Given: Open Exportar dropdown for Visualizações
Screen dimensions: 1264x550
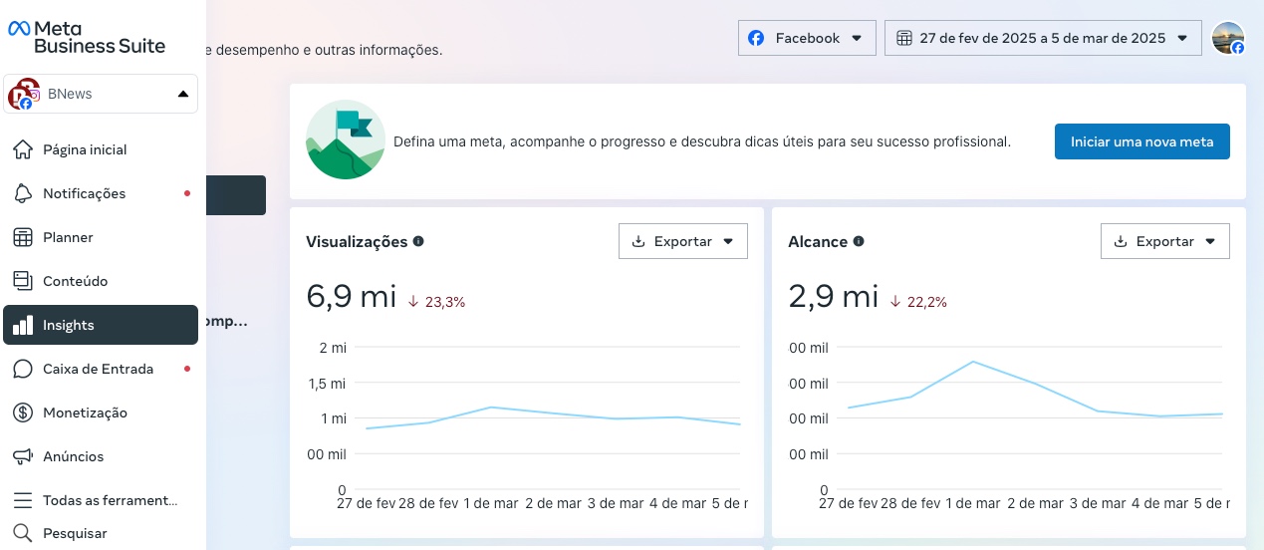Looking at the screenshot, I should click(683, 241).
